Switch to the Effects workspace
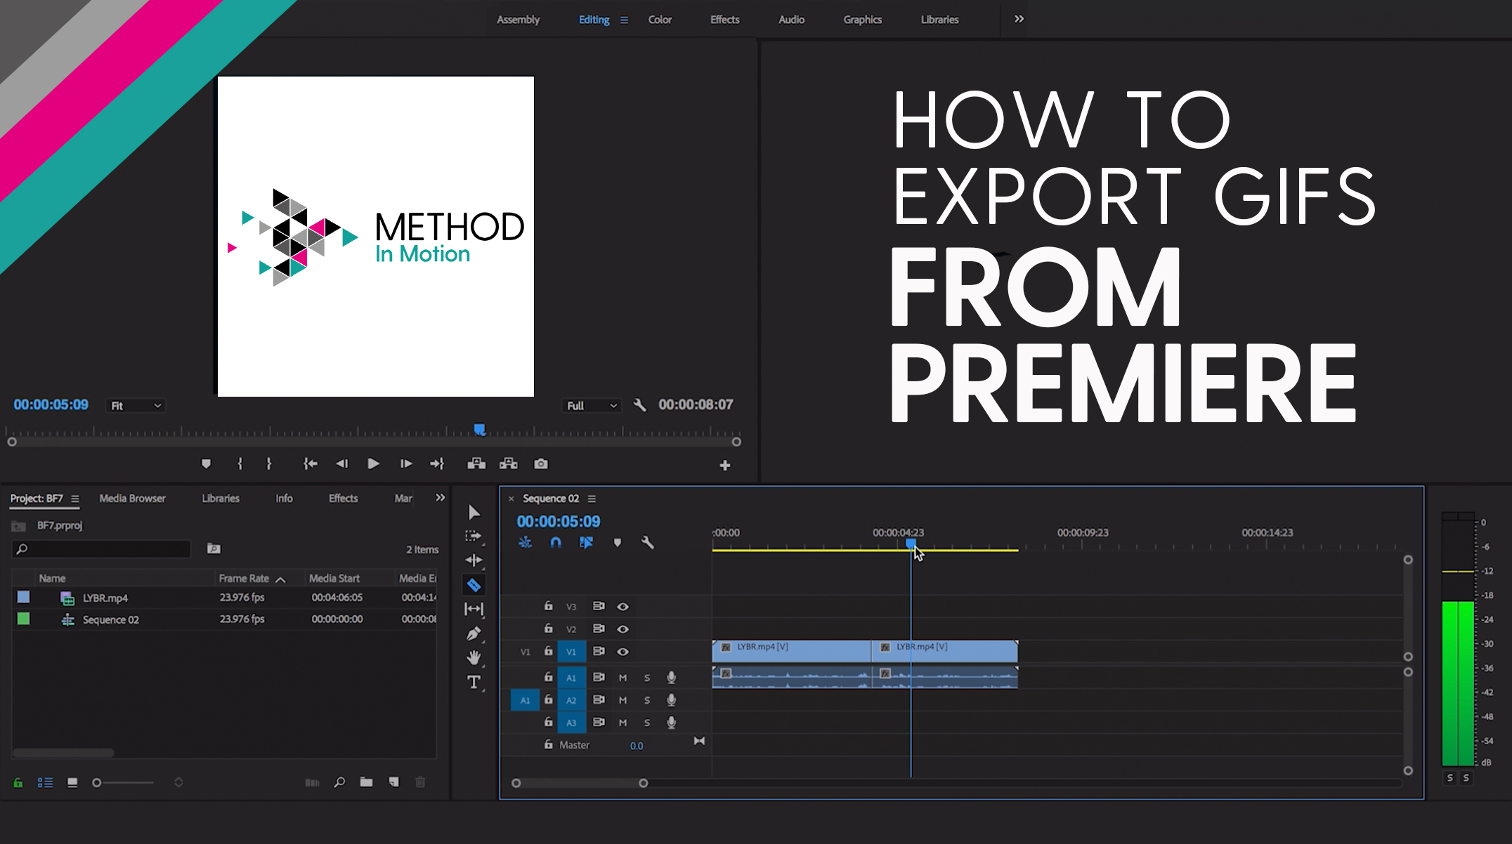1512x844 pixels. (x=724, y=20)
